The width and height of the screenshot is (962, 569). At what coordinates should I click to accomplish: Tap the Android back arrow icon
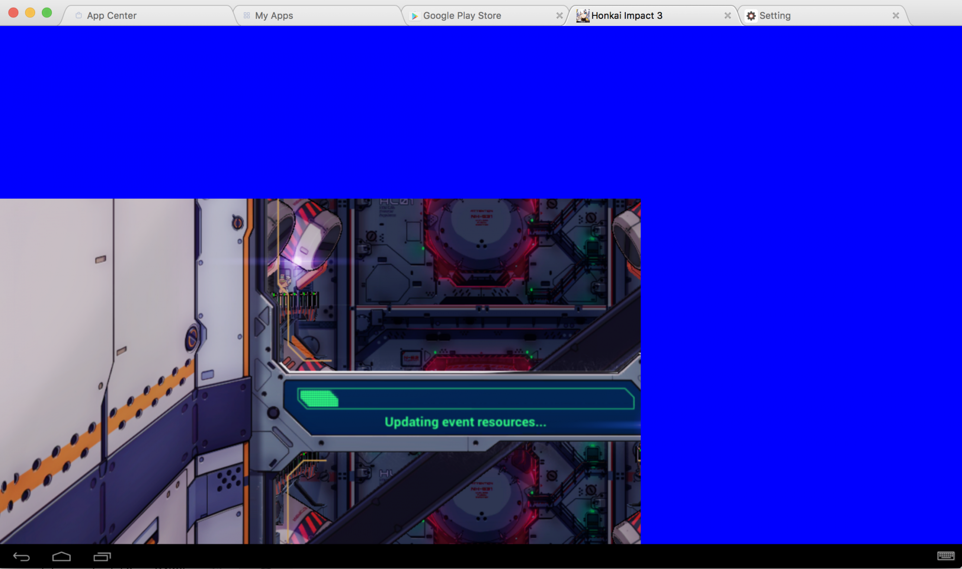tap(21, 557)
